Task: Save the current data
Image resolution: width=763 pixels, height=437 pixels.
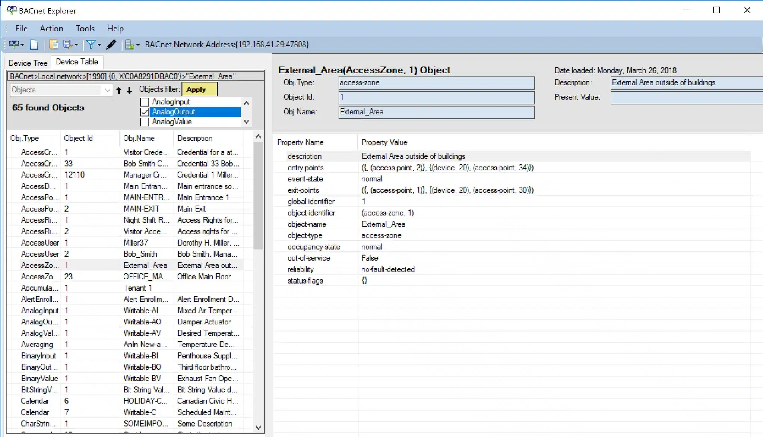Action: [67, 44]
